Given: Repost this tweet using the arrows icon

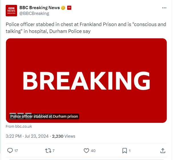Looking at the screenshot, I should point(48,151).
